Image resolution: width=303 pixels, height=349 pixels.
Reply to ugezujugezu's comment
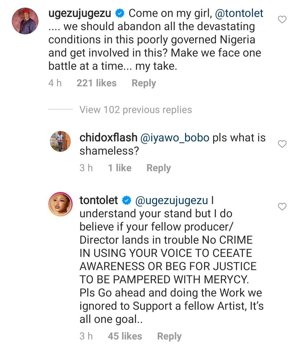(144, 83)
